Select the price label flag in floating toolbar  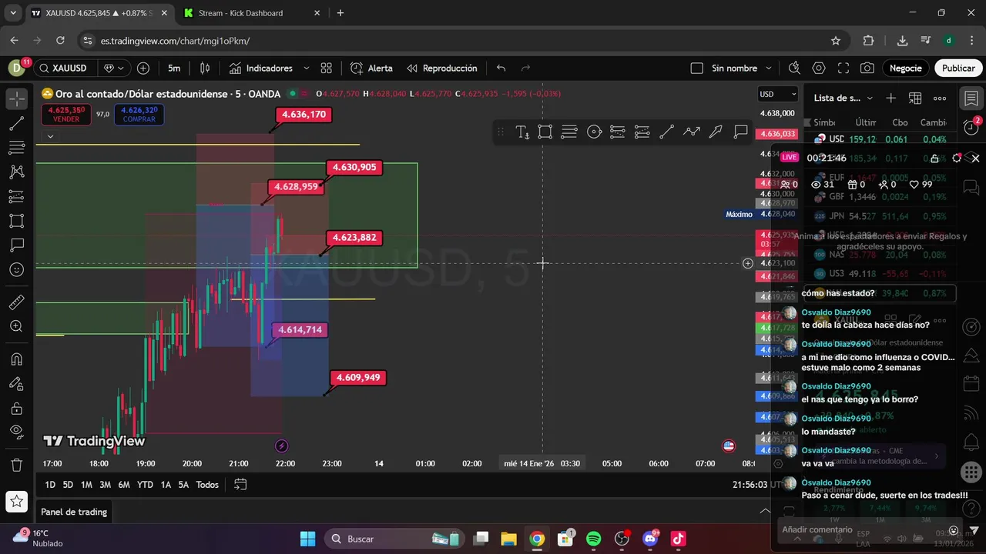(x=740, y=132)
